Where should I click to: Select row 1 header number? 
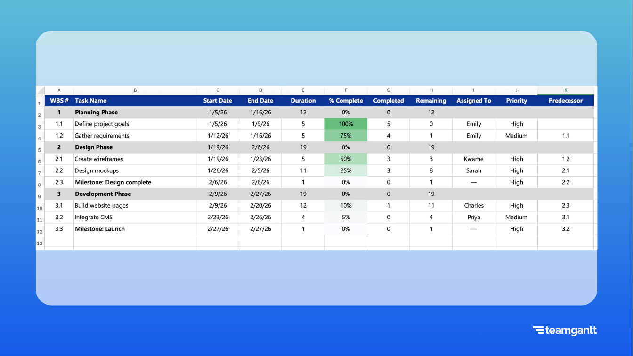[40, 103]
